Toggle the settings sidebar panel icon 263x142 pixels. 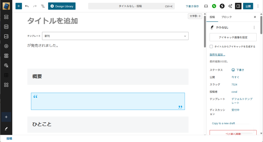[x=238, y=6]
